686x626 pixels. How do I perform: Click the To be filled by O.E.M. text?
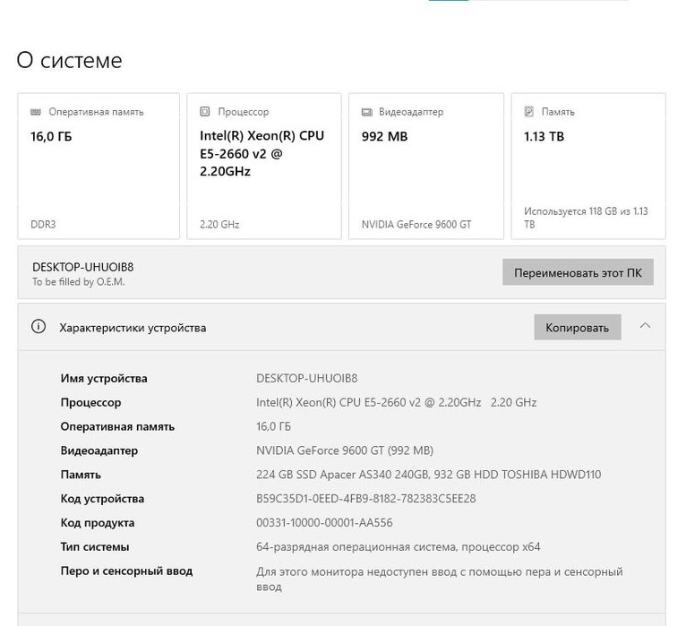pos(78,282)
